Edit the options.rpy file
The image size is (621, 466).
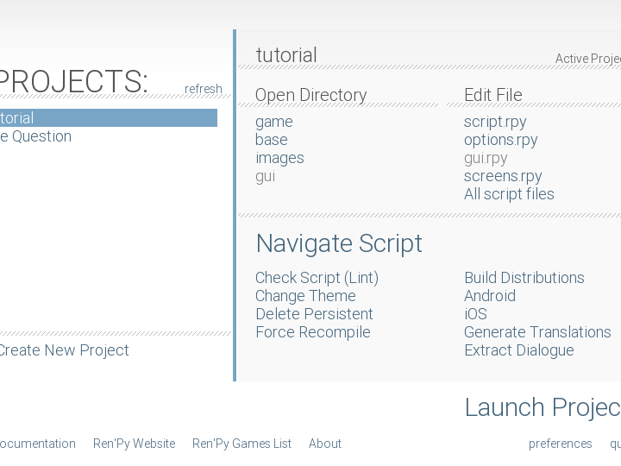pyautogui.click(x=500, y=140)
